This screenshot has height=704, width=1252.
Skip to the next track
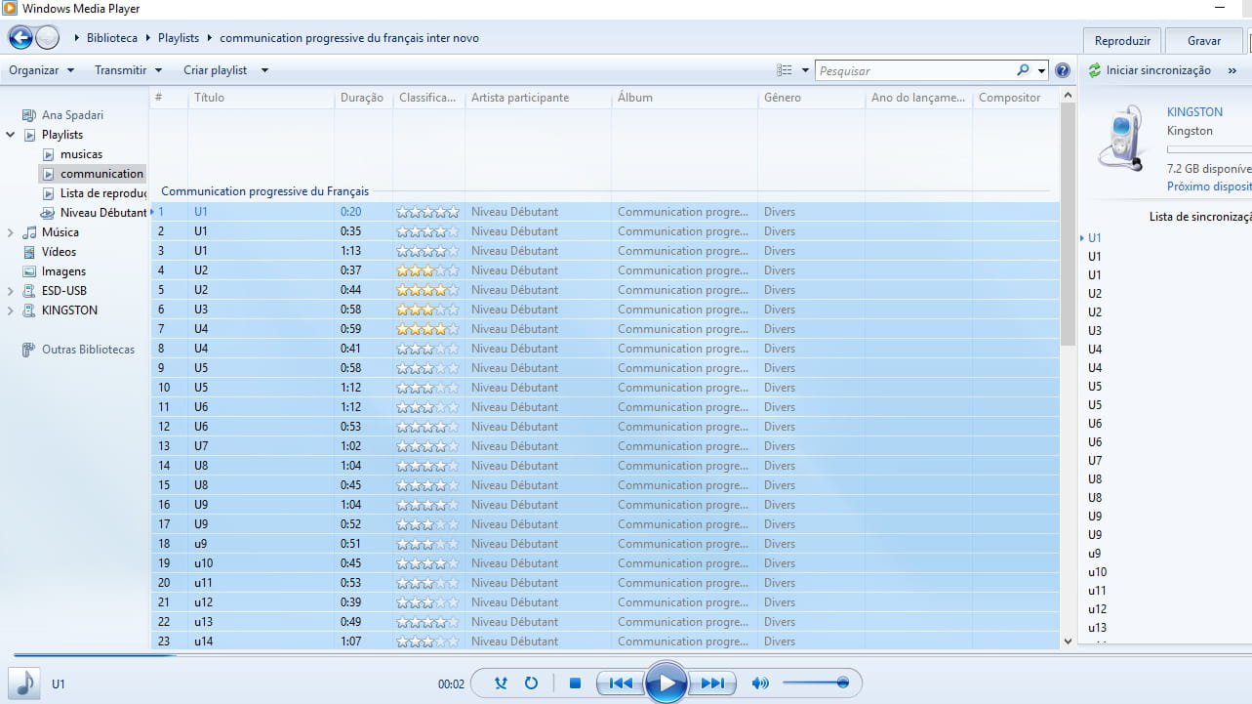coord(713,683)
